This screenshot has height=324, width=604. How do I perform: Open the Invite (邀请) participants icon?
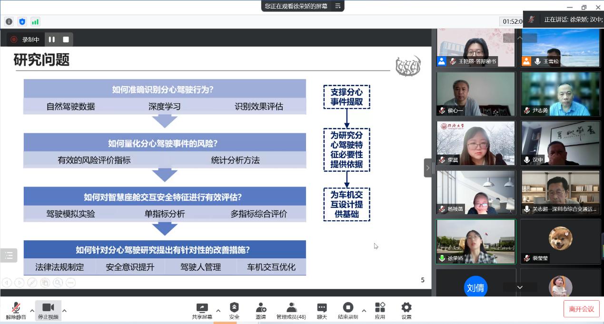click(x=260, y=310)
